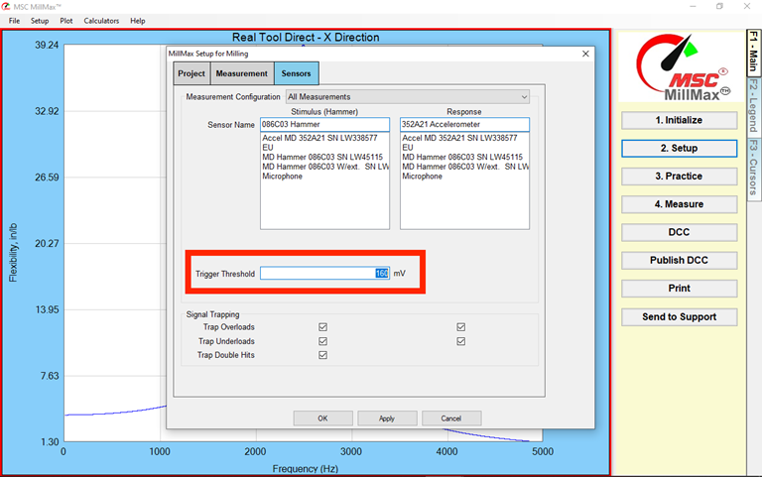The height and width of the screenshot is (477, 762).
Task: Open the File menu
Action: [14, 21]
